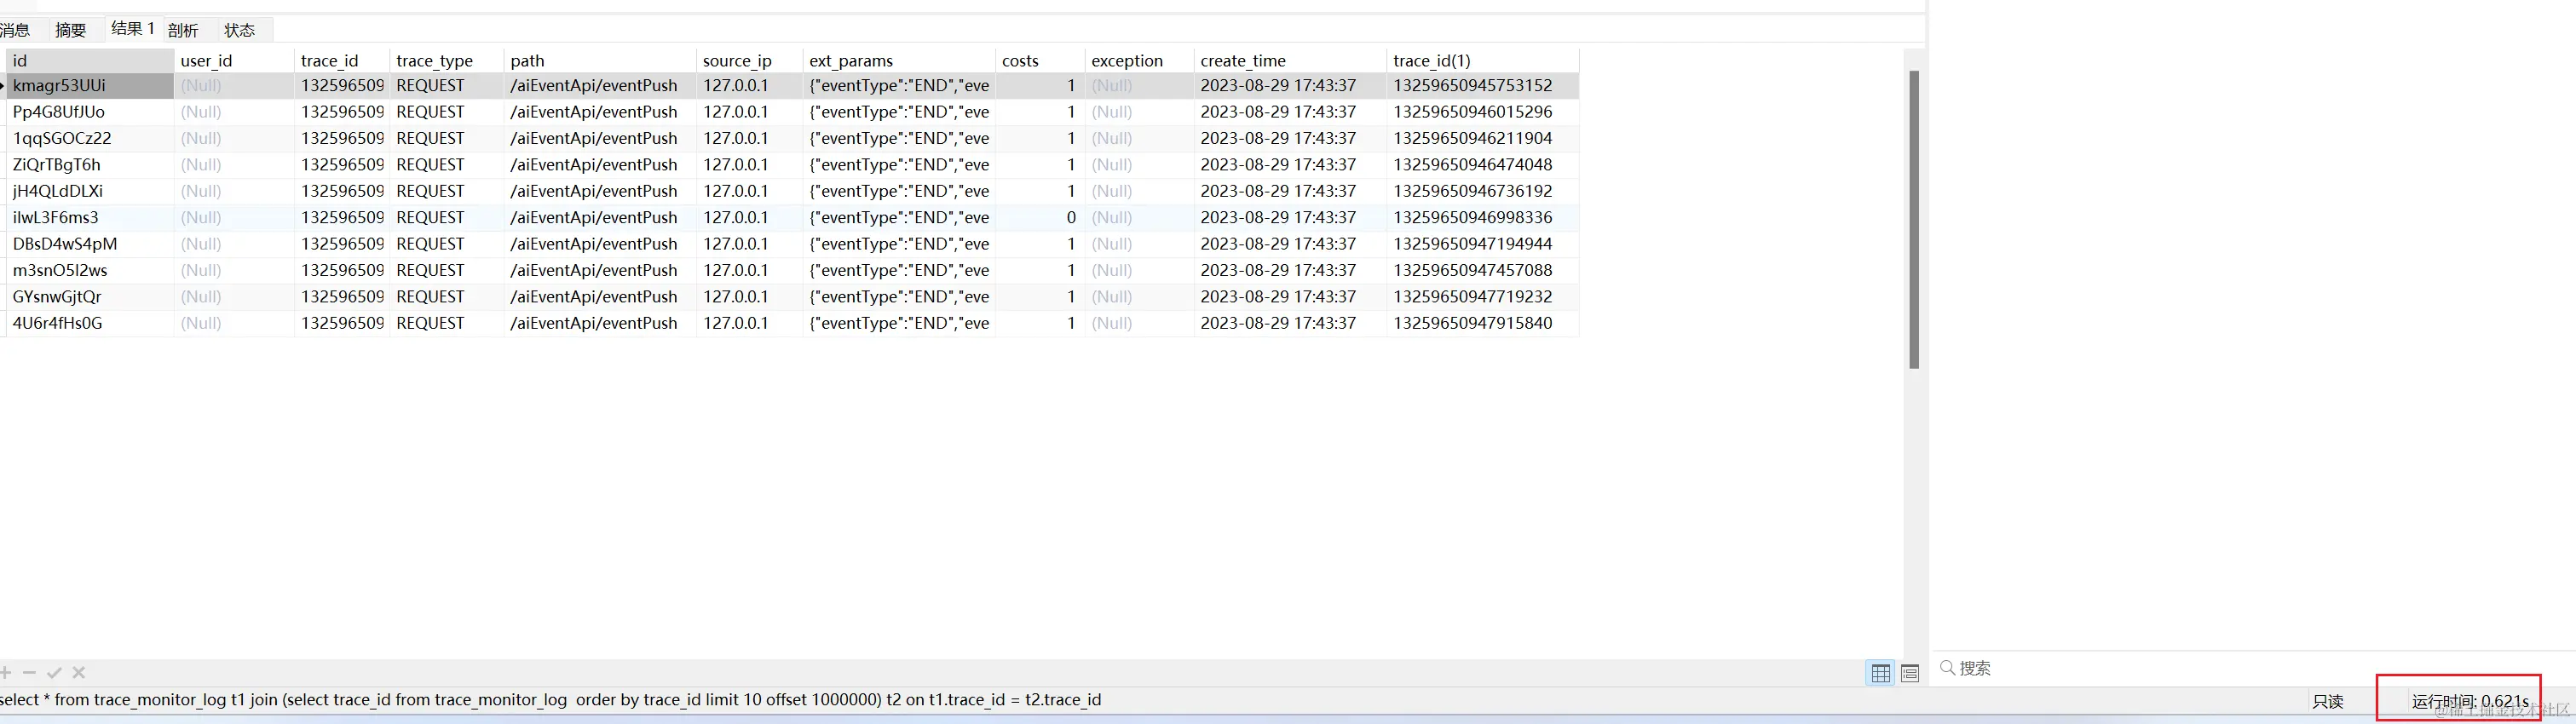Click the costs column header
This screenshot has height=724, width=2576.
tap(1040, 61)
